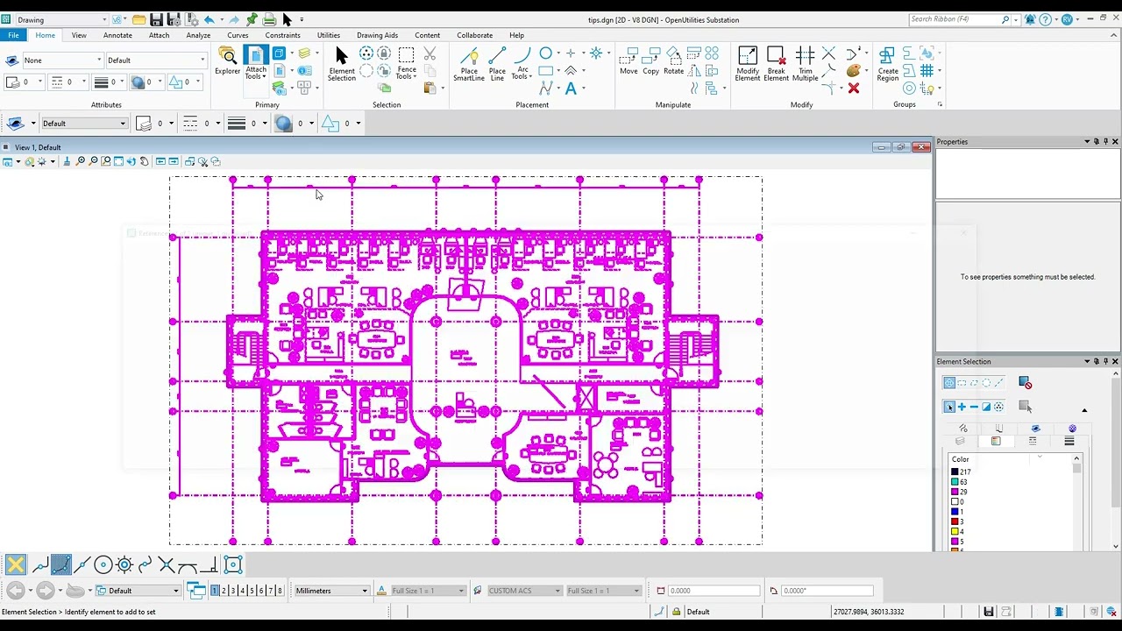Select the Add mode plus icon
The width and height of the screenshot is (1122, 631).
962,407
